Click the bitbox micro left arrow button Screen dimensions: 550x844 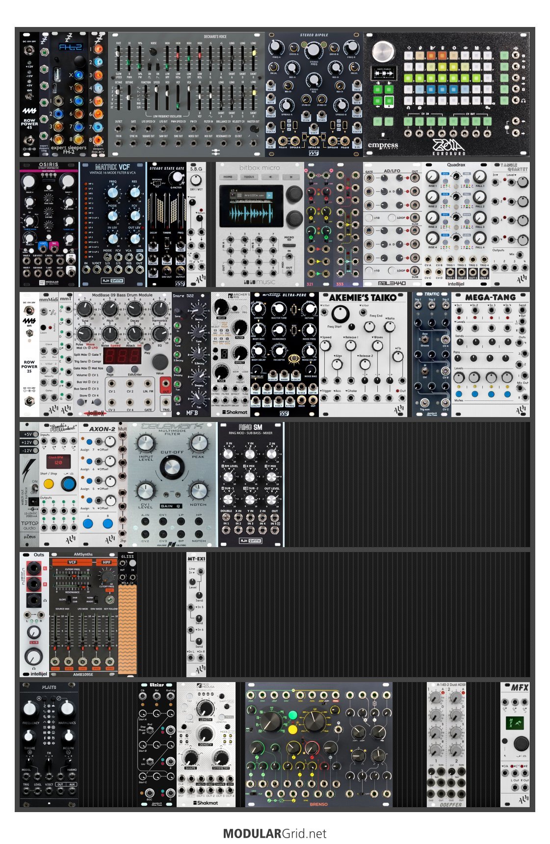tap(270, 177)
